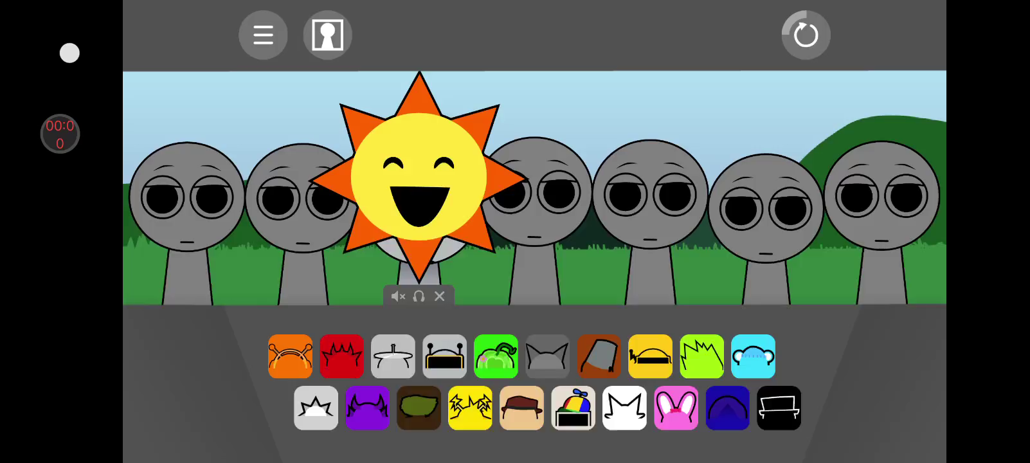
Task: Choose the green sound icon
Action: (496, 356)
